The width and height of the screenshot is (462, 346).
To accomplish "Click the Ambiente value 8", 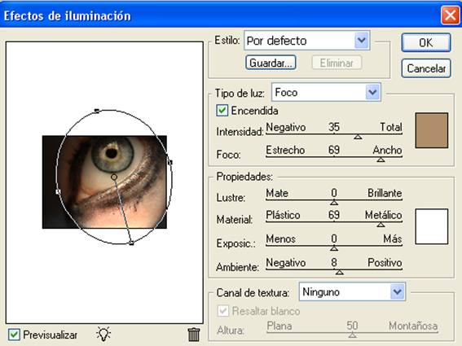I will coord(334,262).
